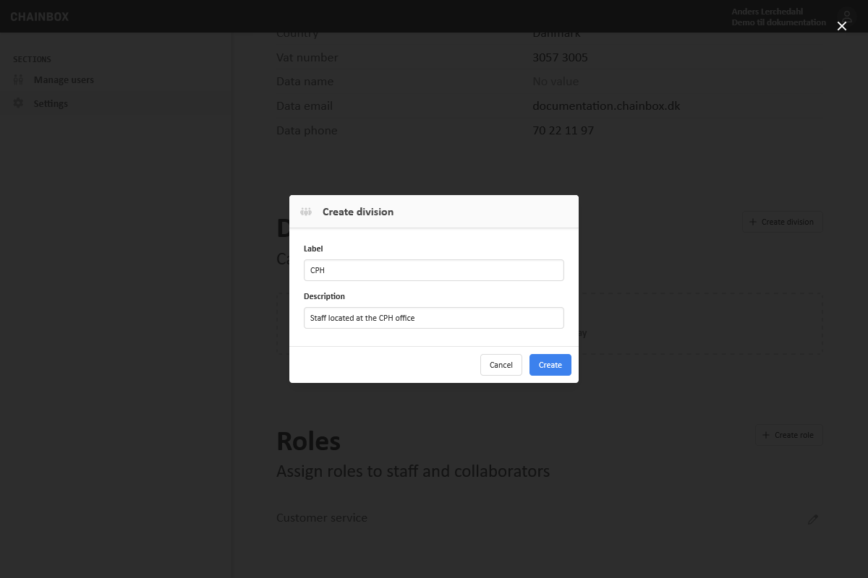Click the Demo til dokumentation text

[778, 22]
